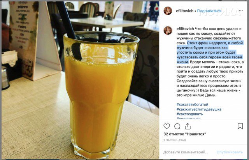Open efilitovich profile picture in header
Screen dimensions: 249x160
(x=168, y=11)
